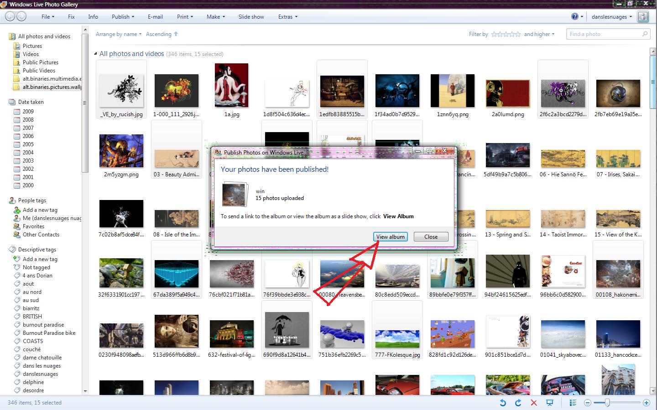This screenshot has height=410, width=657.
Task: Click the zoom in plus icon
Action: click(646, 403)
